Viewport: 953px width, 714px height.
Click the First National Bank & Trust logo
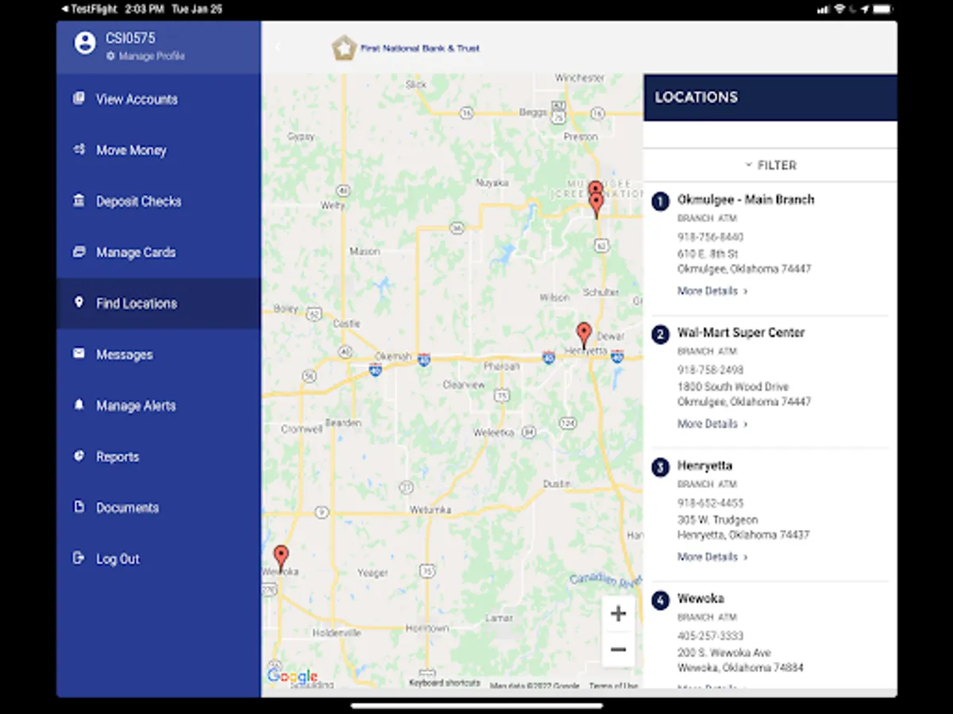point(406,48)
